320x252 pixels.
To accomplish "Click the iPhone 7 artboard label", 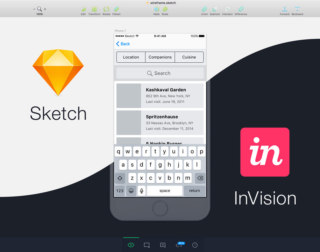I will 120,31.
